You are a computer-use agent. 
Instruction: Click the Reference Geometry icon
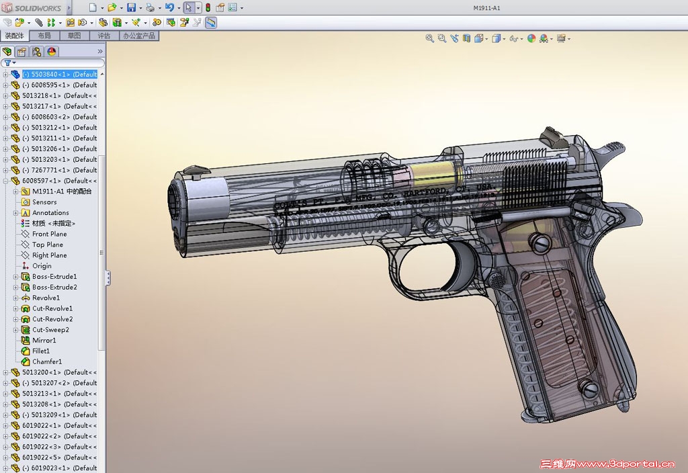click(x=136, y=22)
